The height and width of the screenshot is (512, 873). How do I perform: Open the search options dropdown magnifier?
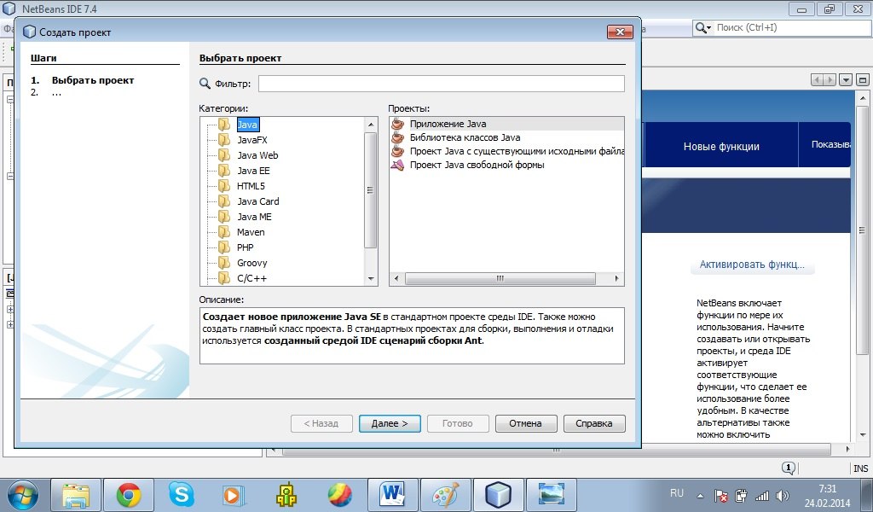[x=703, y=28]
